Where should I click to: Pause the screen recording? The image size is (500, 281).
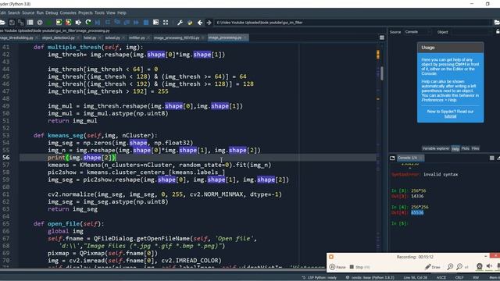click(337, 267)
